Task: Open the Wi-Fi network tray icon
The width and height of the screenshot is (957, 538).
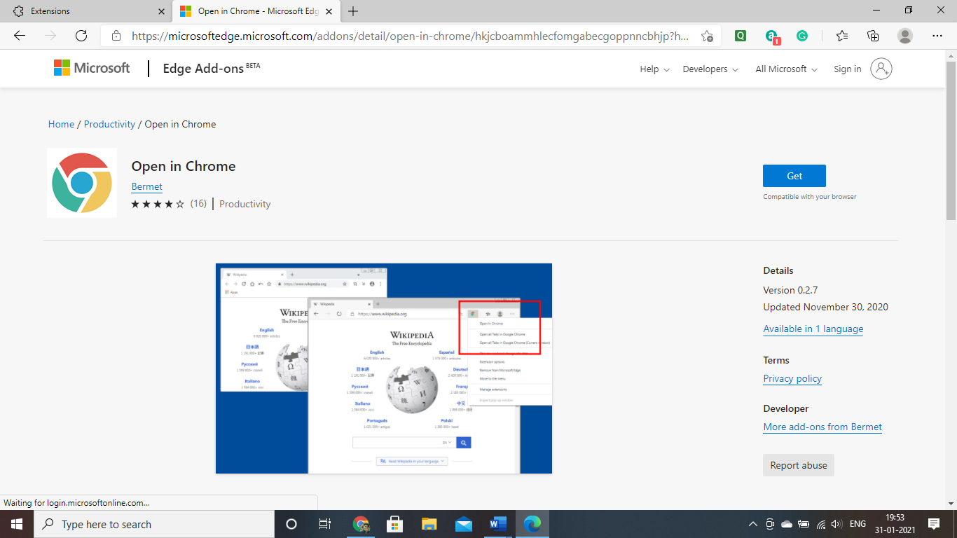Action: 820,524
